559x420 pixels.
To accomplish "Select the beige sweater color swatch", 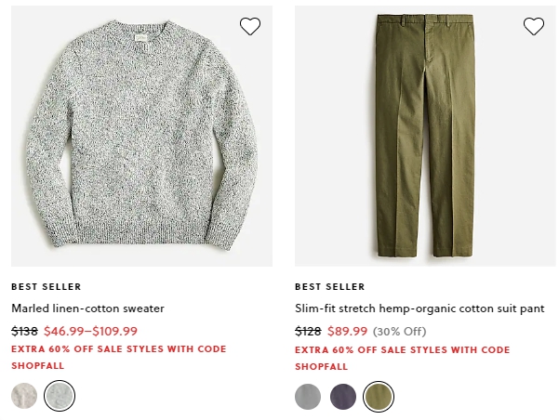I will 24,396.
